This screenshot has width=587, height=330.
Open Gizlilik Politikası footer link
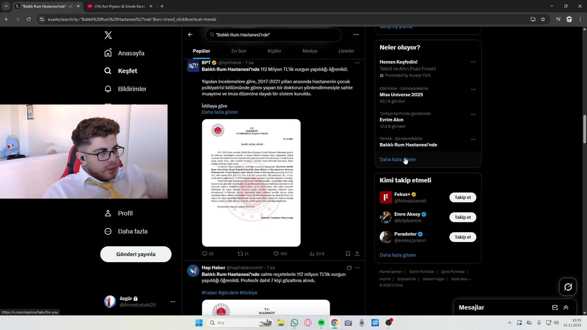pos(421,272)
